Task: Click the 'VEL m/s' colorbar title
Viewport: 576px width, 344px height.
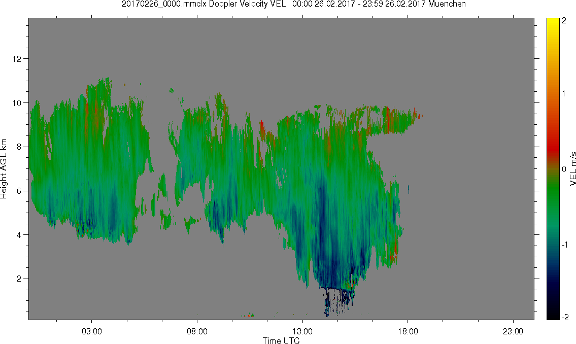Action: pos(572,168)
